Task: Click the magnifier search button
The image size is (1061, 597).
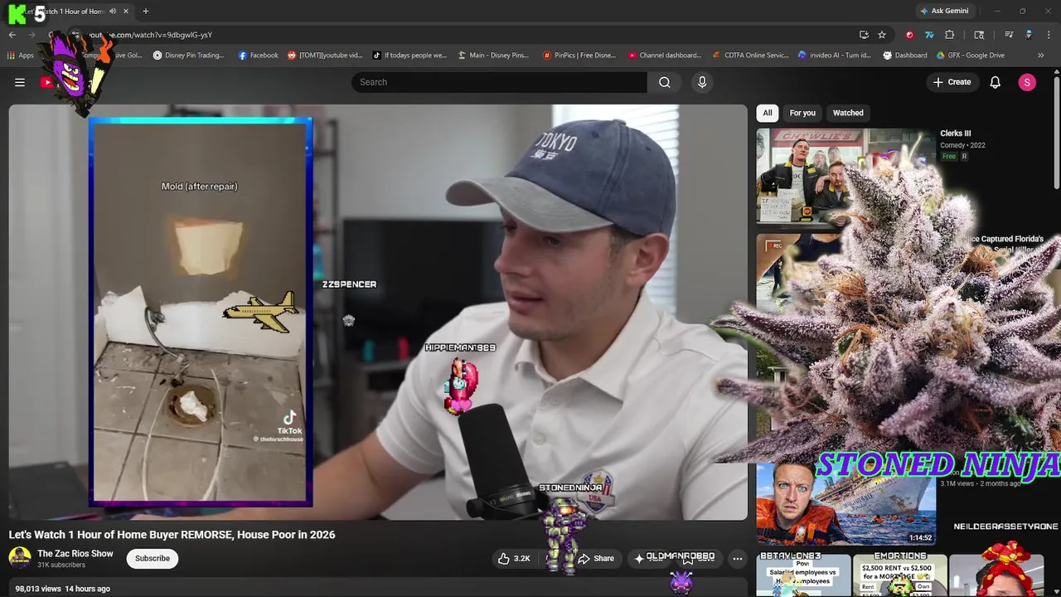Action: [x=665, y=82]
